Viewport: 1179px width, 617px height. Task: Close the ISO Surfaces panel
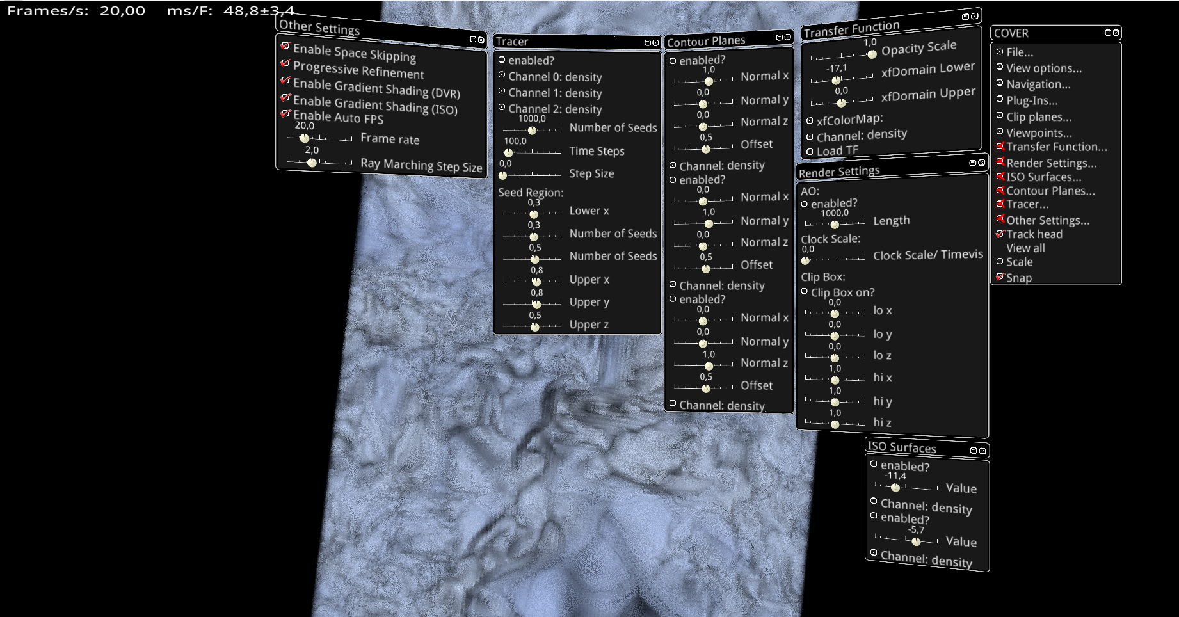(982, 451)
